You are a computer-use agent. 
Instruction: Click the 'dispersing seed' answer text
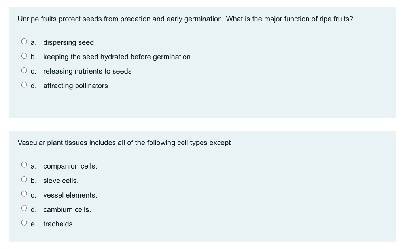point(68,42)
